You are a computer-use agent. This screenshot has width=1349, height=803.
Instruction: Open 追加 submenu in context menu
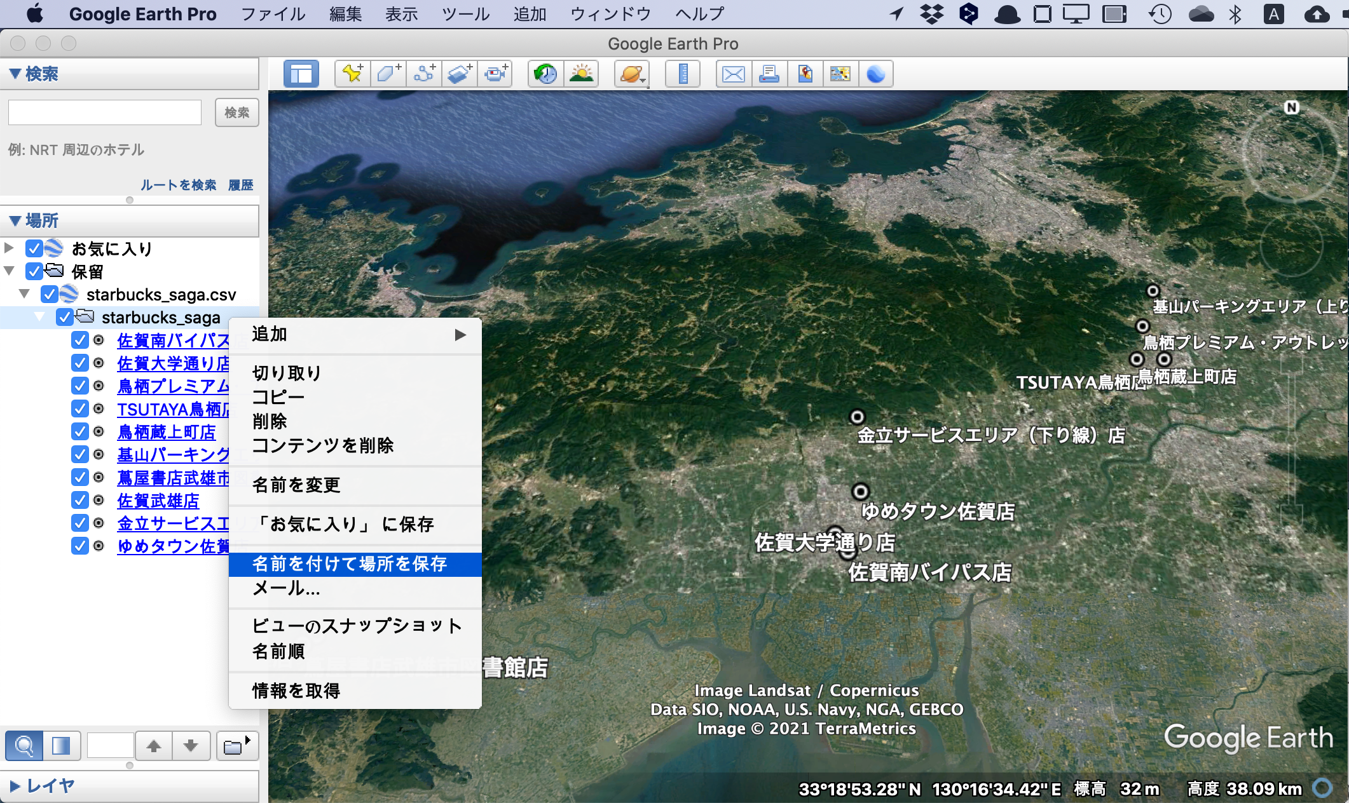click(x=355, y=334)
